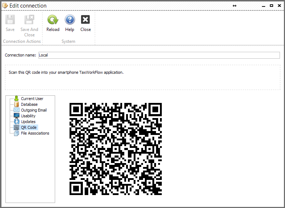This screenshot has height=208, width=285.
Task: Click the File Associations documents icon
Action: 17,133
